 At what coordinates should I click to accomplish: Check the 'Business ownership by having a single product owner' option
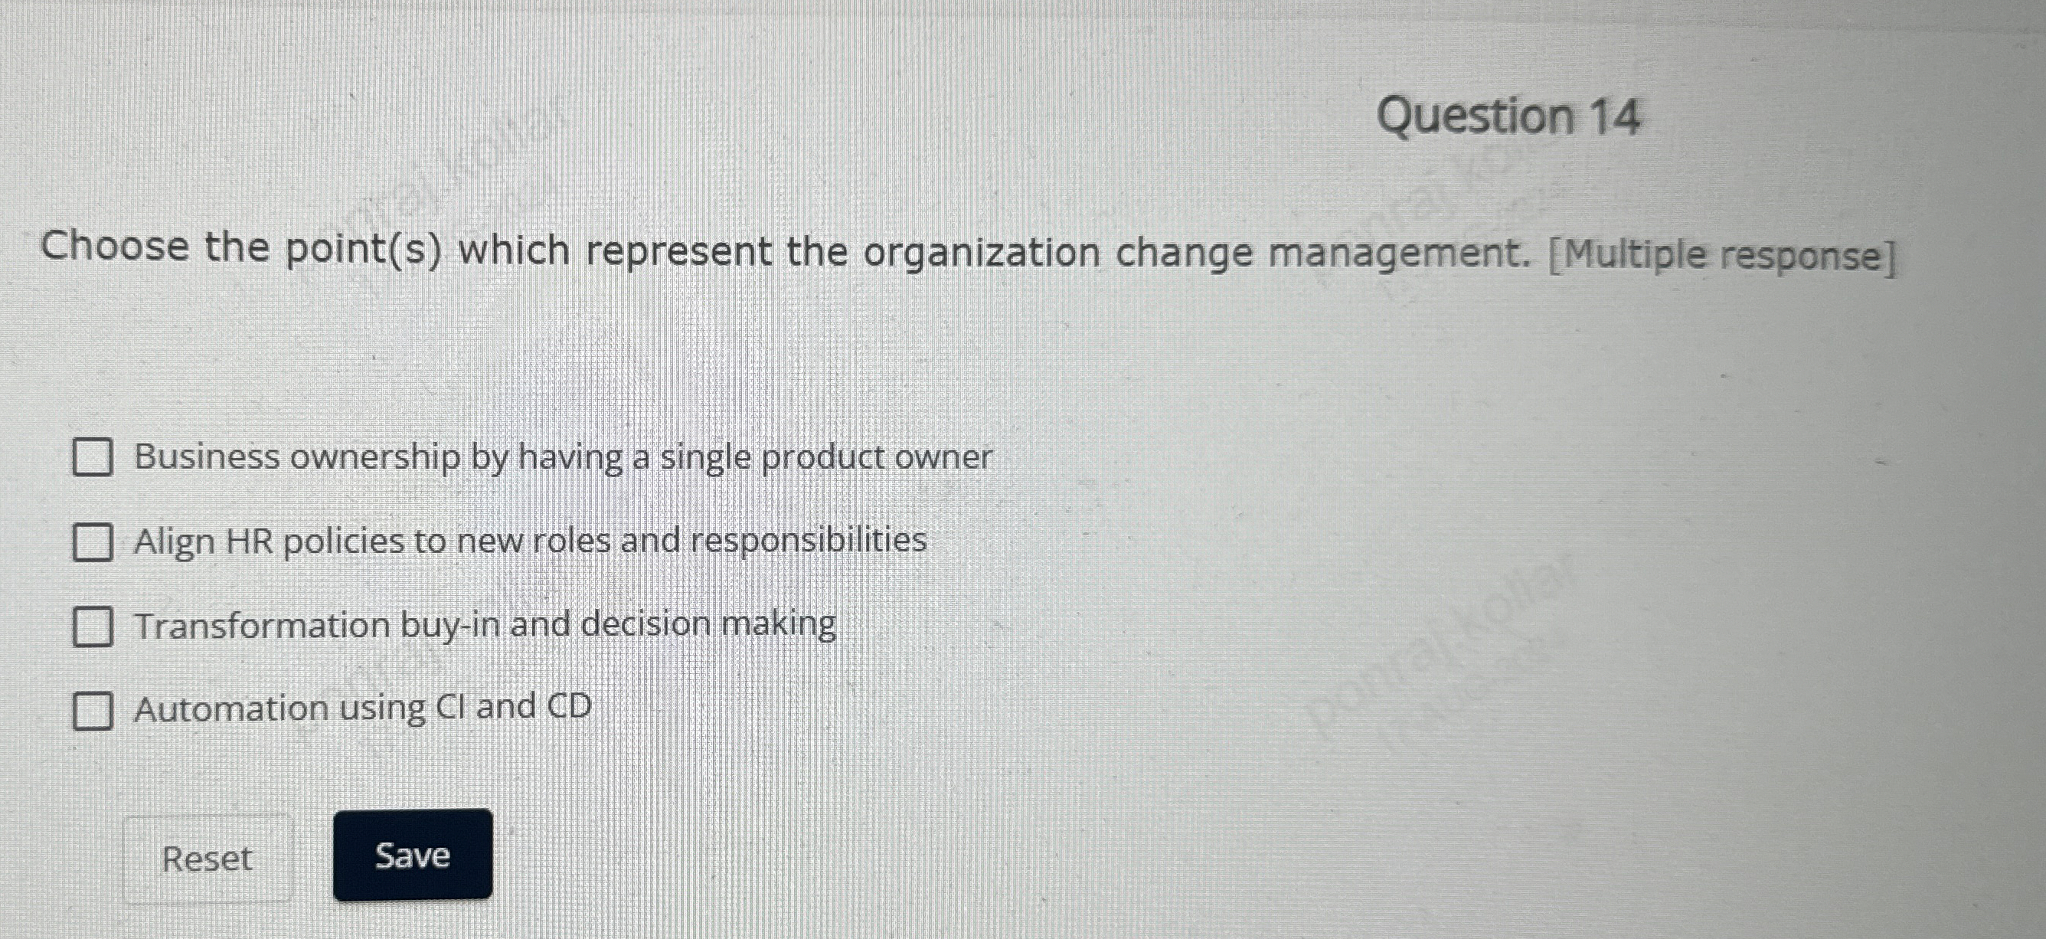click(x=93, y=455)
